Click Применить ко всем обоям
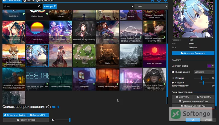 [193, 101]
